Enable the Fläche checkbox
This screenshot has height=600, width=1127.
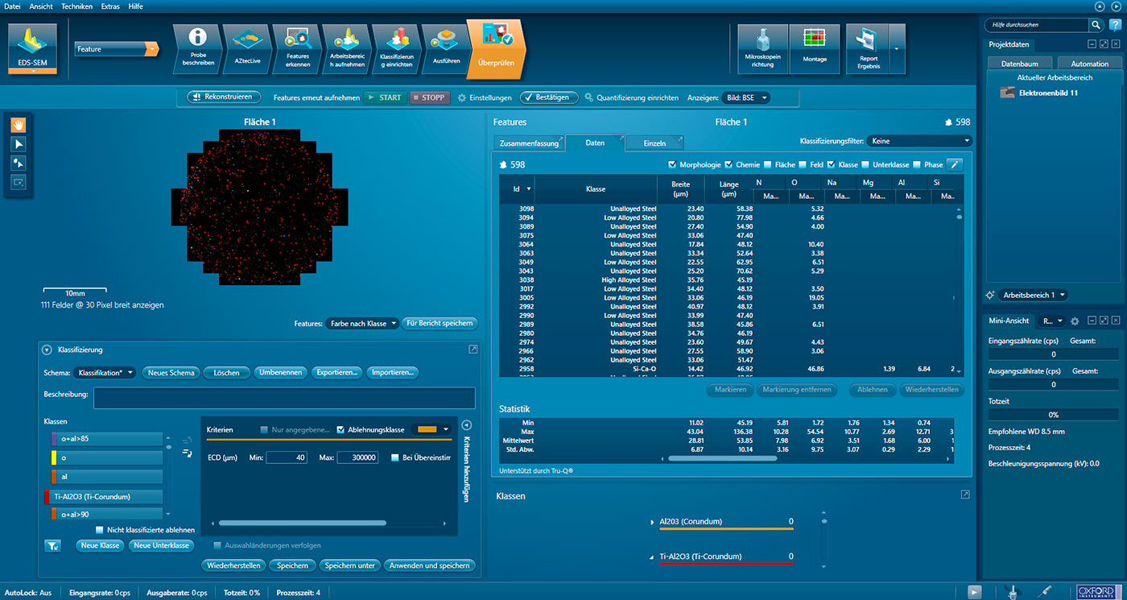[768, 165]
